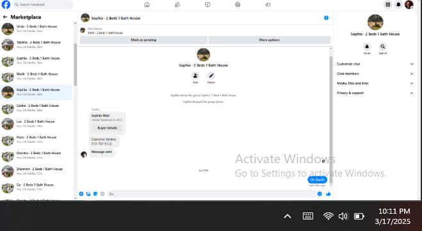This screenshot has width=422, height=231.
Task: Choose a sticker icon in composer
Action: click(95, 194)
